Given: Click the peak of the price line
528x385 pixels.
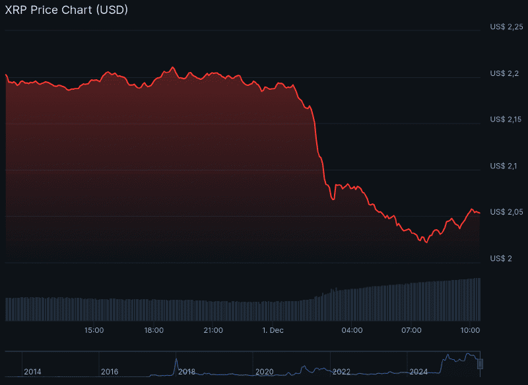Looking at the screenshot, I should 173,66.
